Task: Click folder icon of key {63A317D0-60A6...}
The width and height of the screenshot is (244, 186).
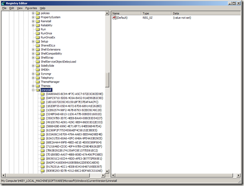Action: (x=42, y=139)
